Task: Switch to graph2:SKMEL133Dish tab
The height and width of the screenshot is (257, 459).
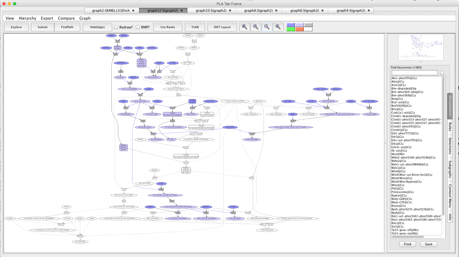Action: (x=111, y=11)
